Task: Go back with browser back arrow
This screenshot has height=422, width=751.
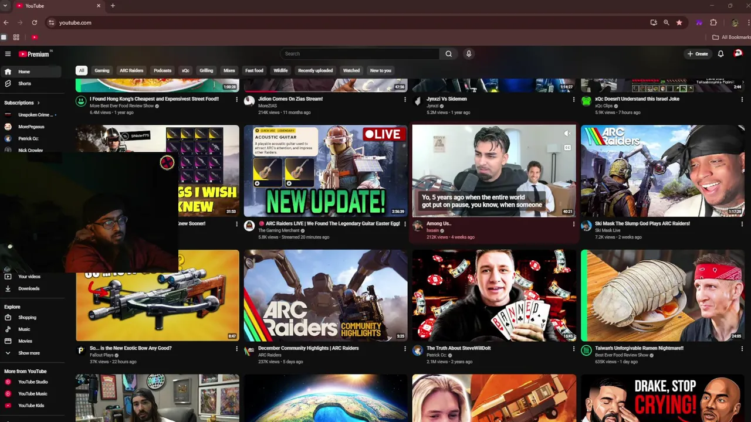Action: 6,22
